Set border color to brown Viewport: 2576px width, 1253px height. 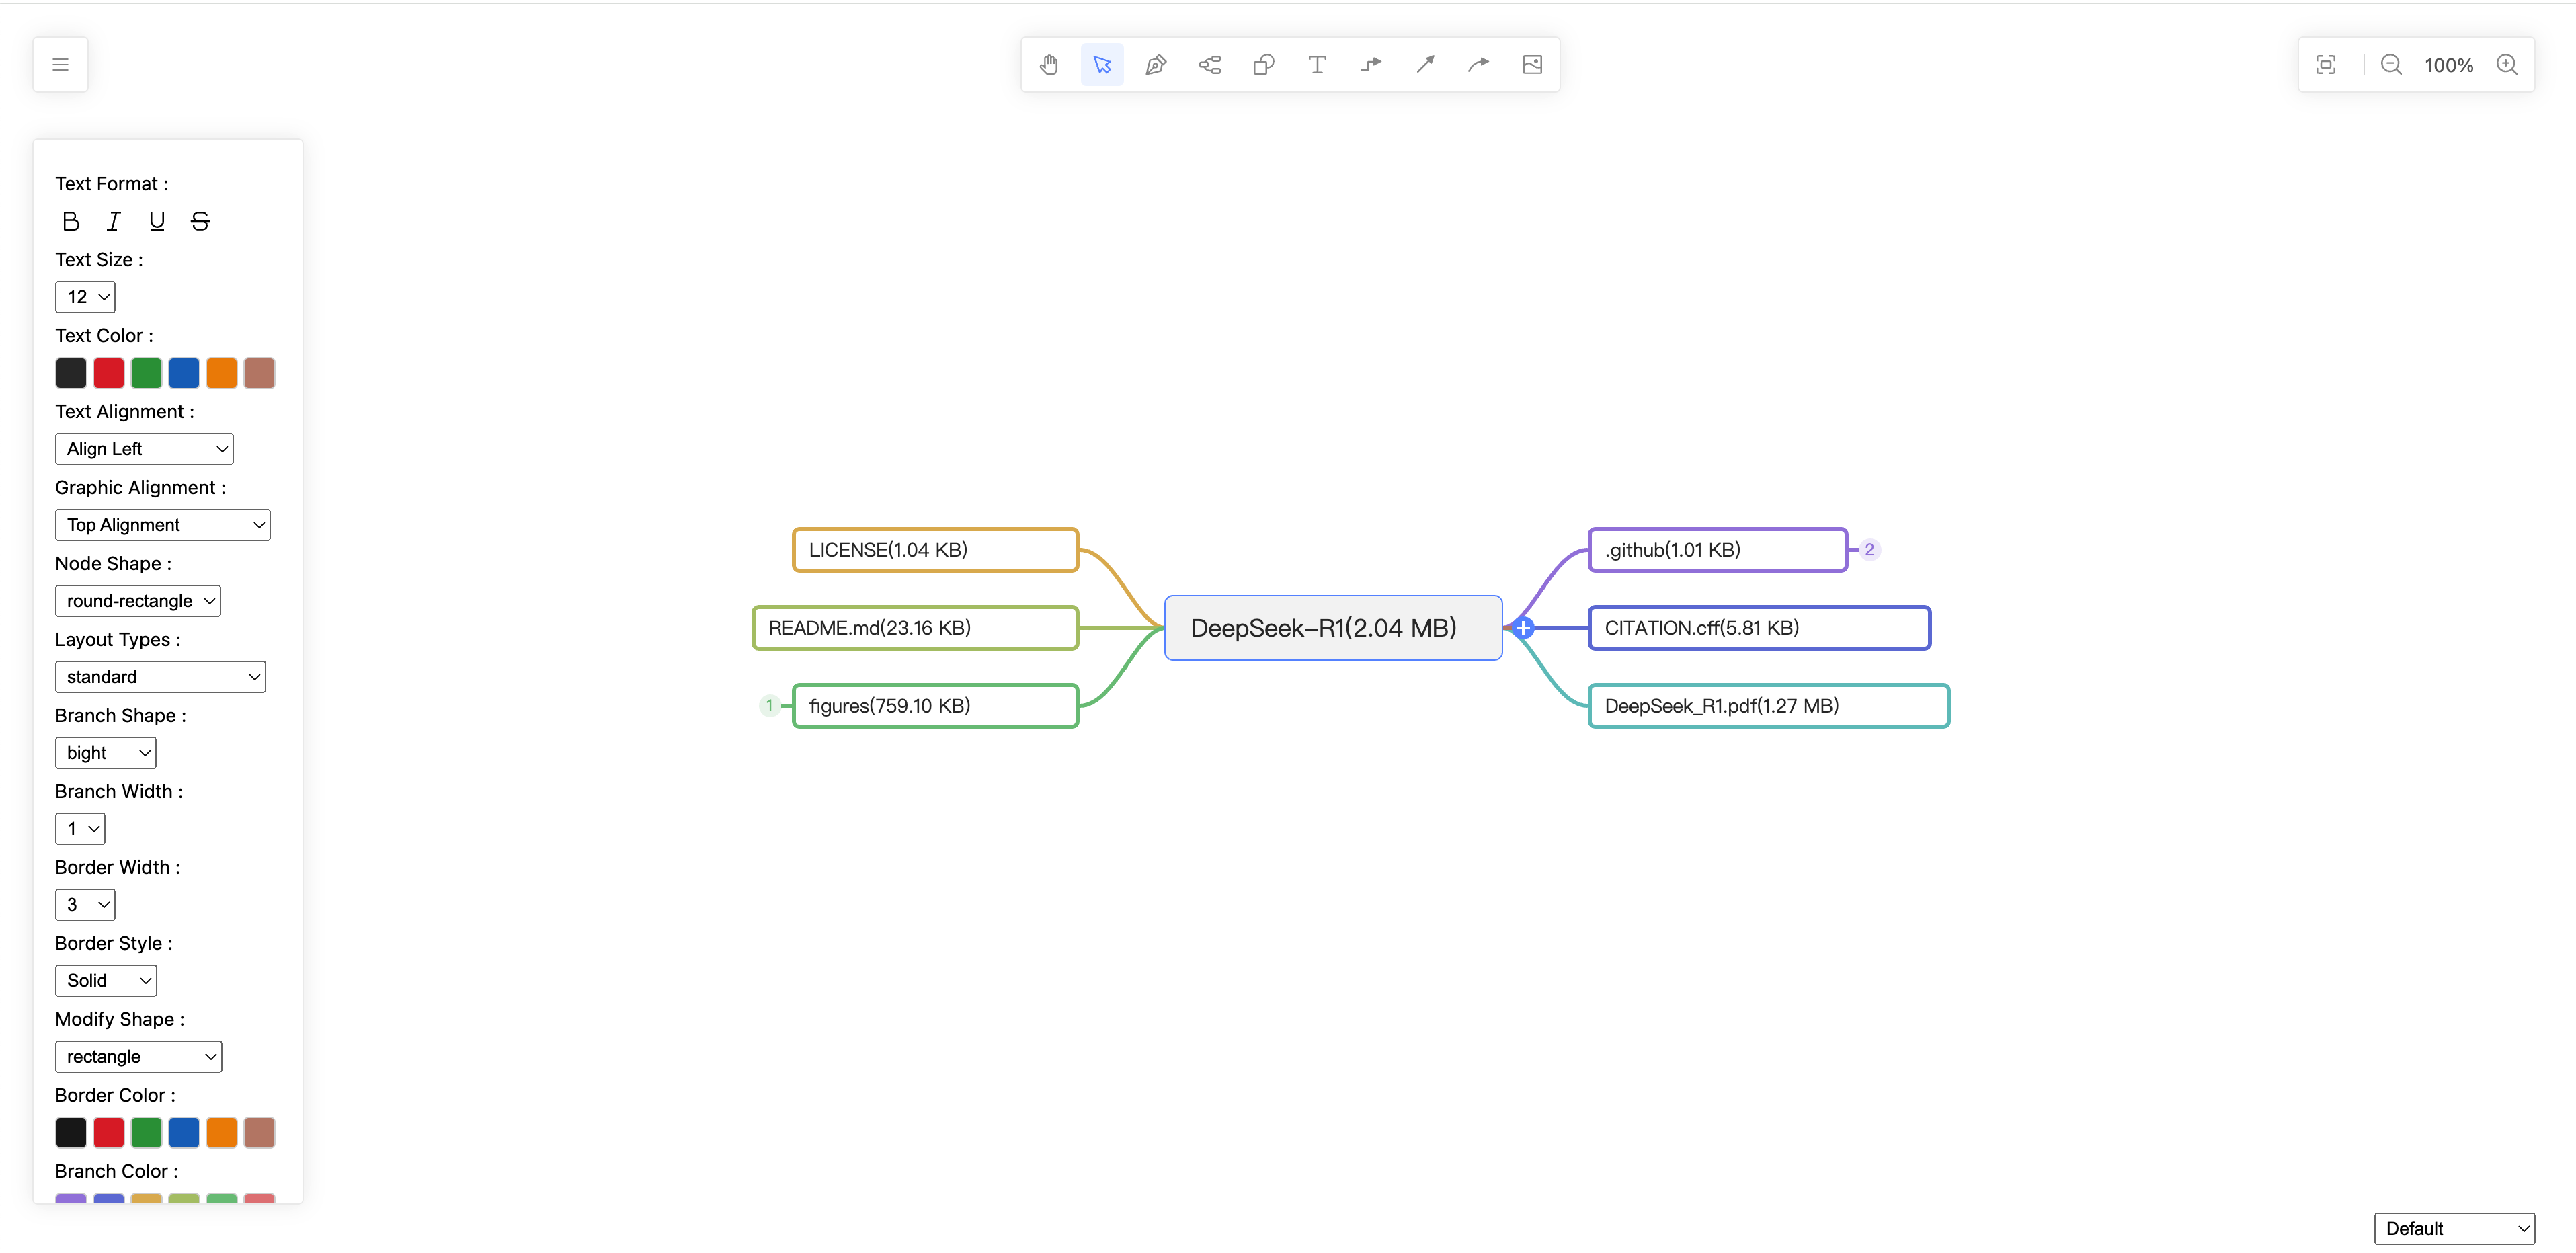coord(259,1133)
